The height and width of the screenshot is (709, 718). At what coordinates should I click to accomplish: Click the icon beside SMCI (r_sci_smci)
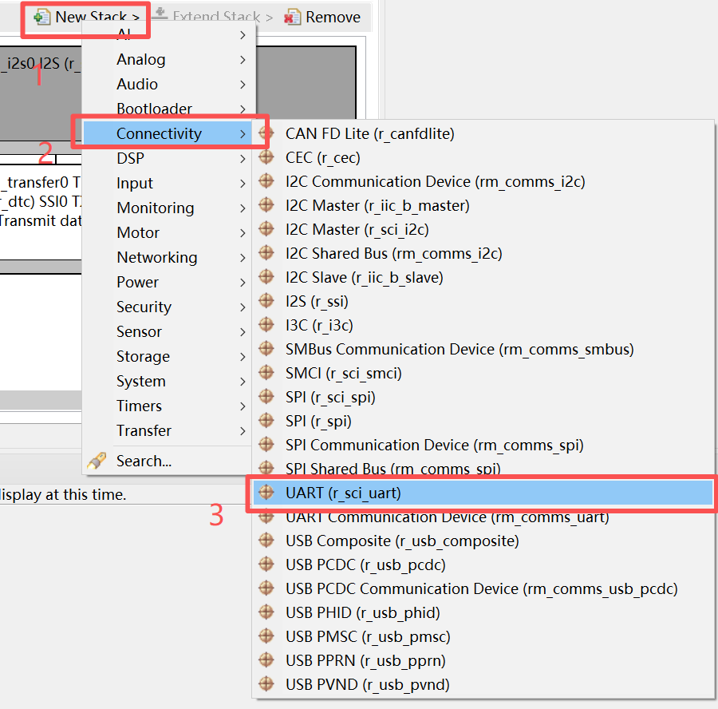point(266,373)
